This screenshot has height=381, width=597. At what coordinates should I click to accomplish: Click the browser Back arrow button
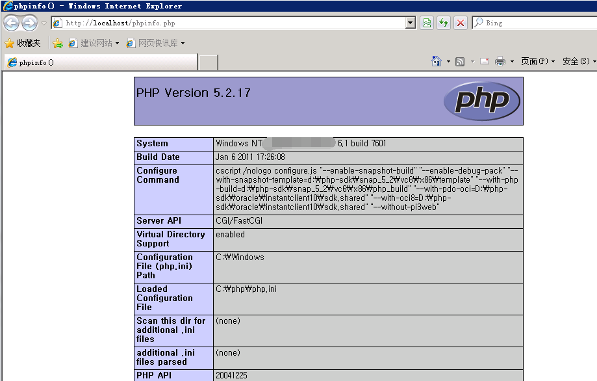[x=11, y=23]
